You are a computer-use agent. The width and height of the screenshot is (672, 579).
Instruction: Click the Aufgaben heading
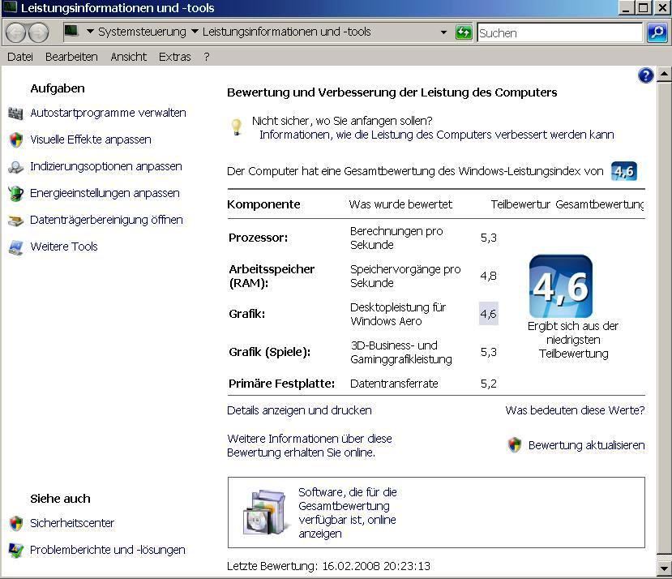(58, 88)
